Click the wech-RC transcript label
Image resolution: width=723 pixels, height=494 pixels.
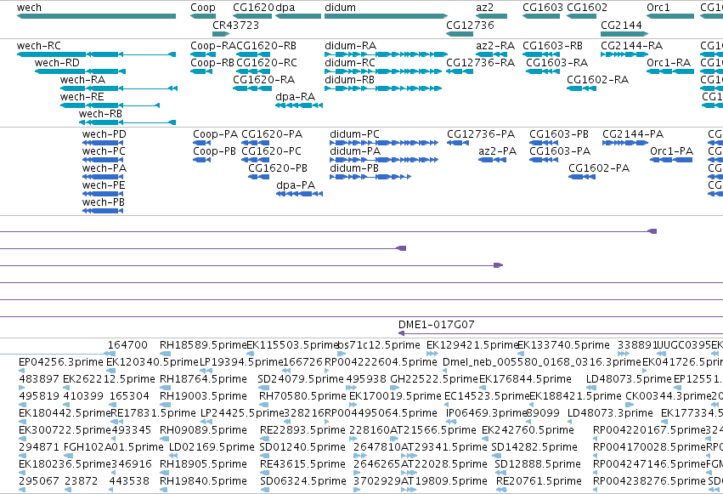[39, 46]
